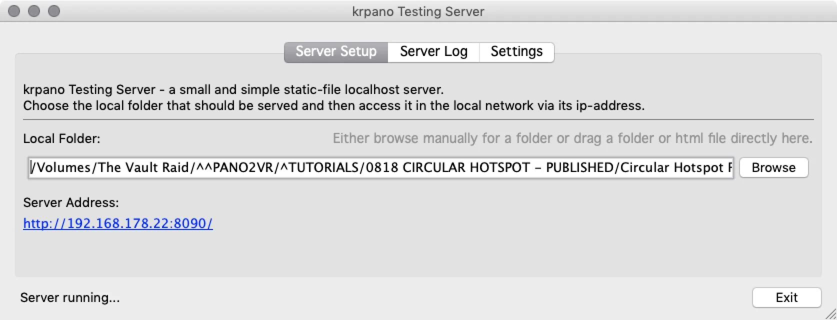The image size is (837, 320).
Task: Click the Browse button for local folder
Action: (773, 167)
